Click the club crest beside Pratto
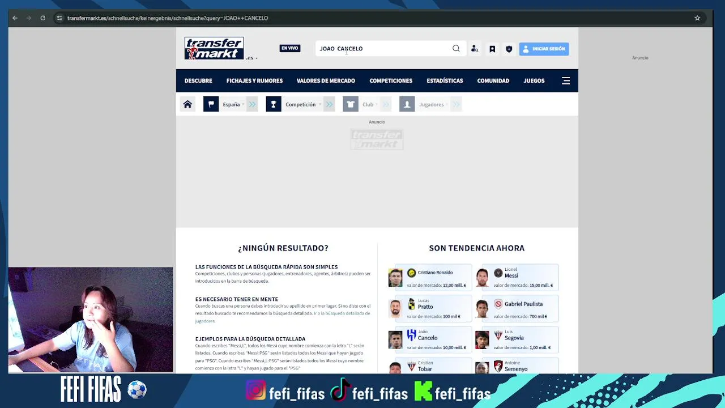 pos(411,304)
